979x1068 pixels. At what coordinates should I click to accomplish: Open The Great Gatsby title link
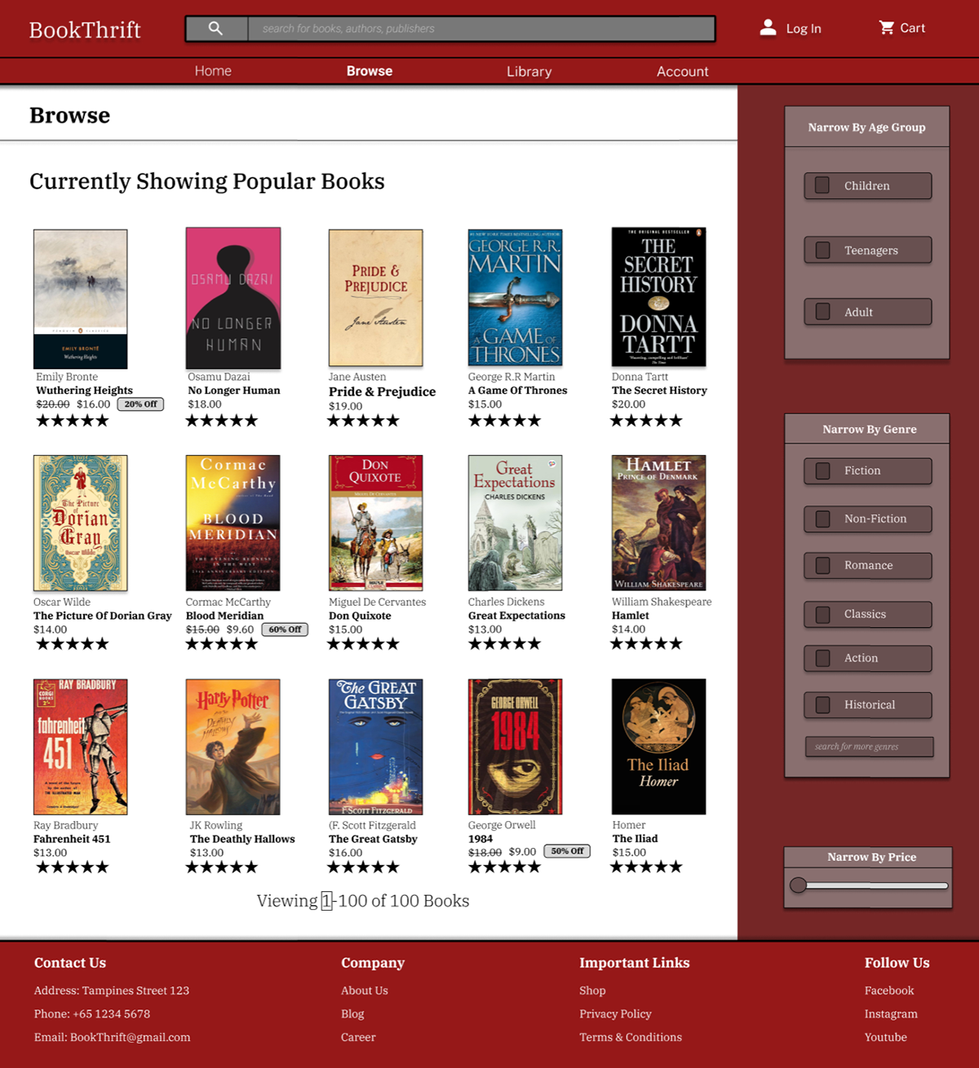[373, 839]
